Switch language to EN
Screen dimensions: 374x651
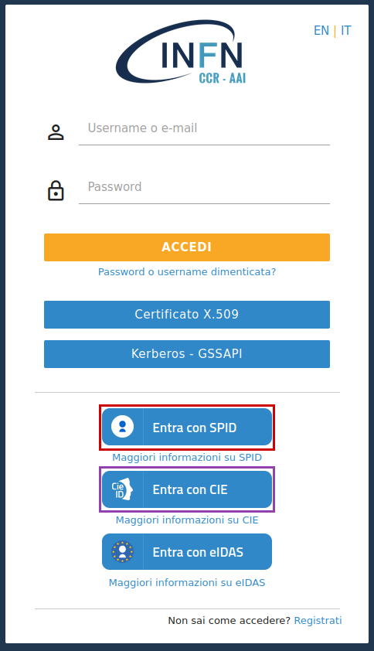pyautogui.click(x=321, y=31)
